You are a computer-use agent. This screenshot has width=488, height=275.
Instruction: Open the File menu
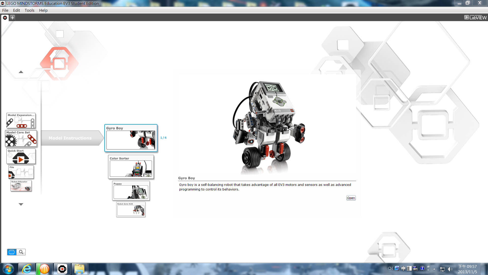(x=5, y=10)
